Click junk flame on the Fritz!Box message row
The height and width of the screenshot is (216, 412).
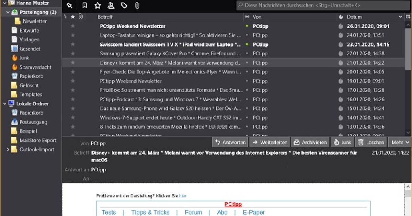(341, 90)
